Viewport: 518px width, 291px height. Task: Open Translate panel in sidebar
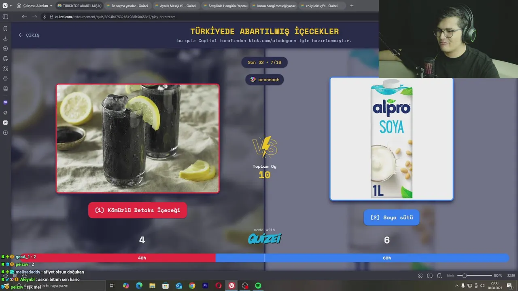pos(5,68)
